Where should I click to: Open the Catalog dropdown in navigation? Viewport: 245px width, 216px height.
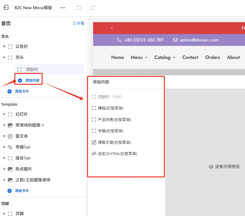[165, 57]
